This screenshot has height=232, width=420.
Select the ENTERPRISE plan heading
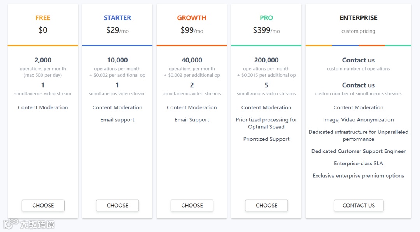pyautogui.click(x=359, y=18)
